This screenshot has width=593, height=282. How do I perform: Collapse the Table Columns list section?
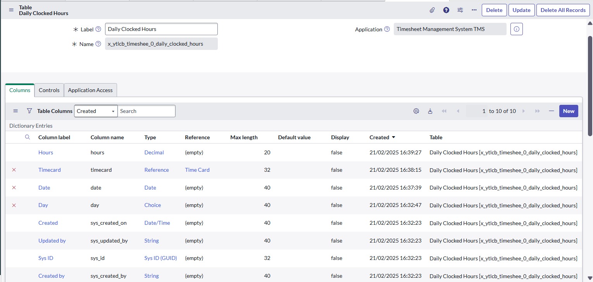pyautogui.click(x=551, y=111)
